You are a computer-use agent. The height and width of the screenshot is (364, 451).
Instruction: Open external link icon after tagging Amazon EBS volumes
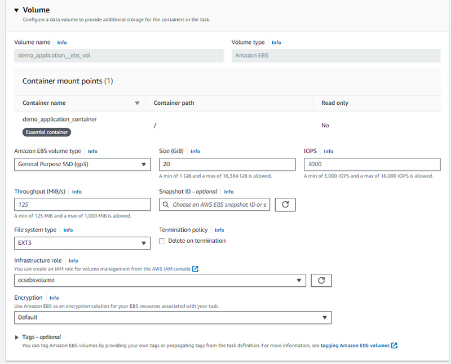coord(394,345)
